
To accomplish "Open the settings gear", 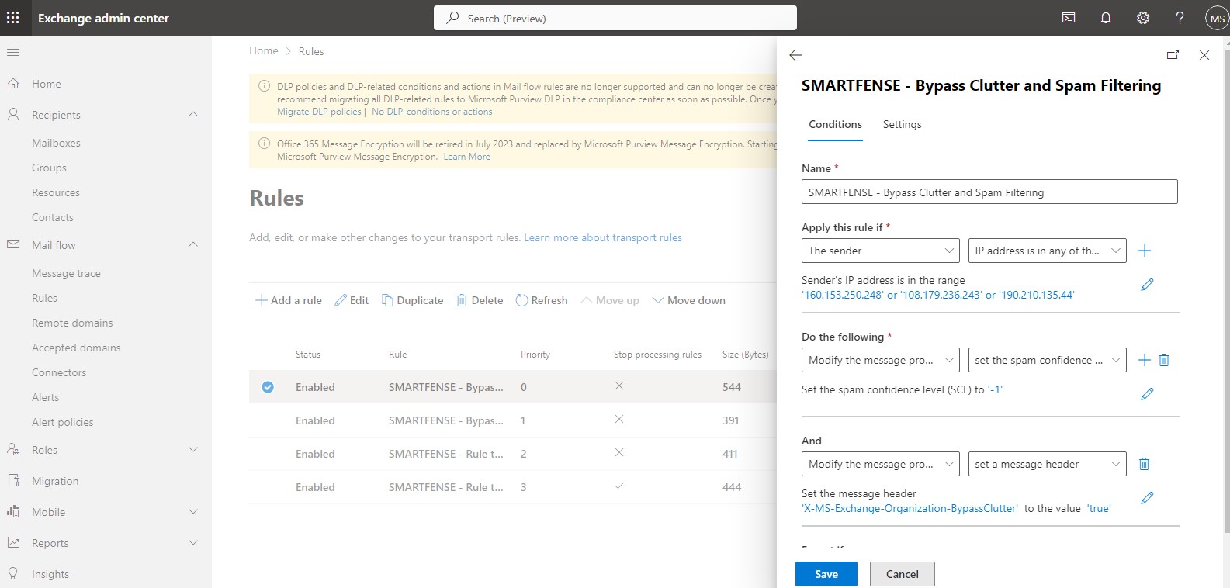I will click(x=1143, y=18).
